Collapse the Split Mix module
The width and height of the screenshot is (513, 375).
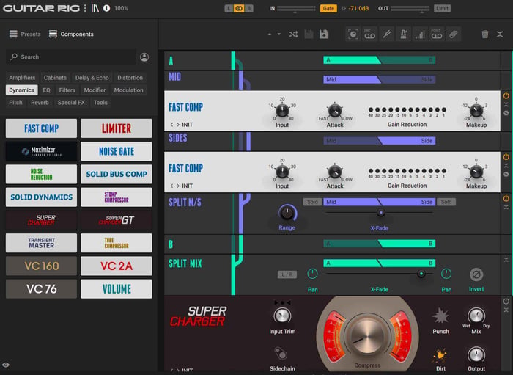pos(506,259)
